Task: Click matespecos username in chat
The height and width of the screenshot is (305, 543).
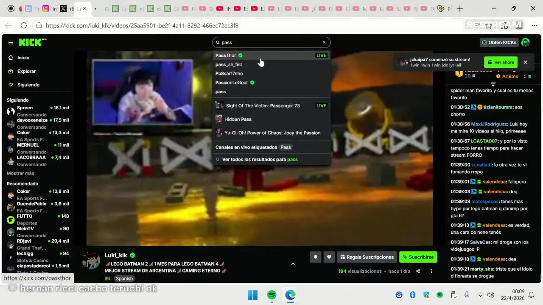Action: [x=485, y=202]
